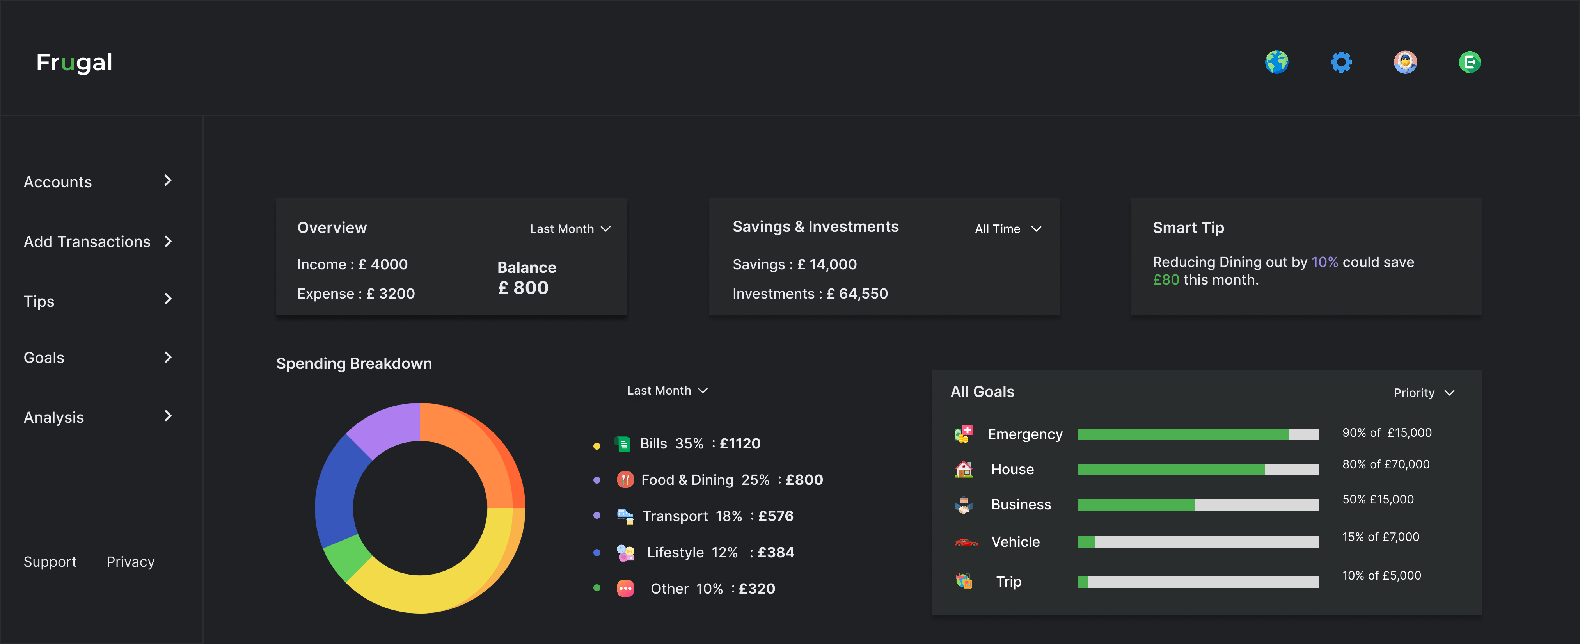This screenshot has height=644, width=1580.
Task: Click the Business goal progress bar
Action: coord(1198,505)
